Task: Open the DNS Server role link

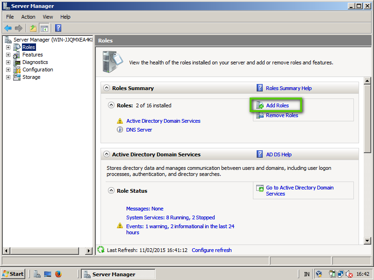Action: pos(139,130)
